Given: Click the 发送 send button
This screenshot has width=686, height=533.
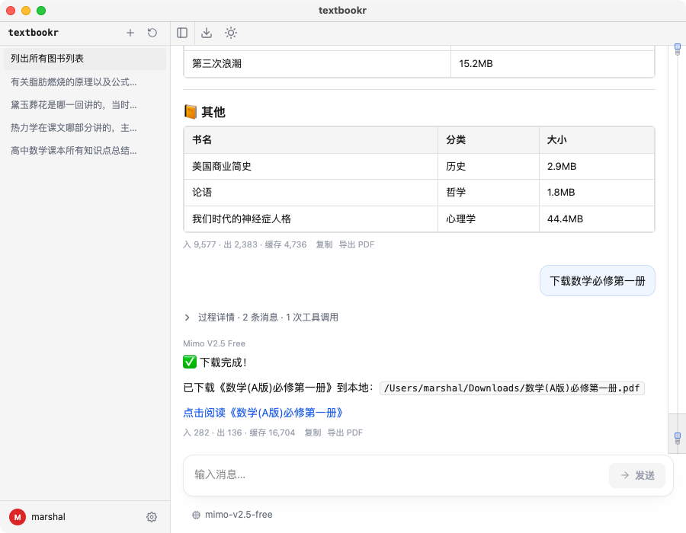Looking at the screenshot, I should coord(637,475).
